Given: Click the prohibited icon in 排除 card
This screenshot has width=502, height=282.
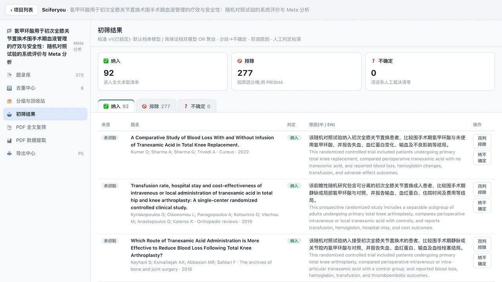Looking at the screenshot, I should tap(240, 61).
